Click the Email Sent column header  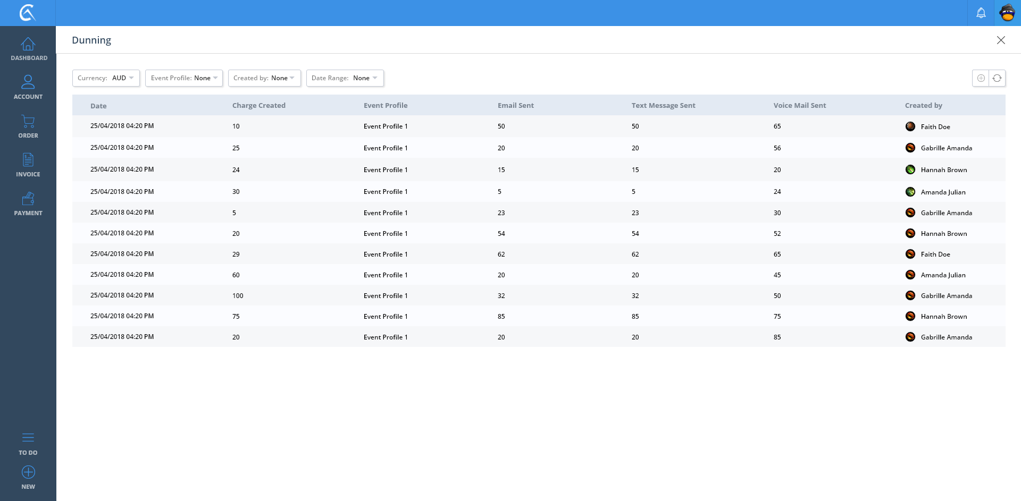click(515, 105)
